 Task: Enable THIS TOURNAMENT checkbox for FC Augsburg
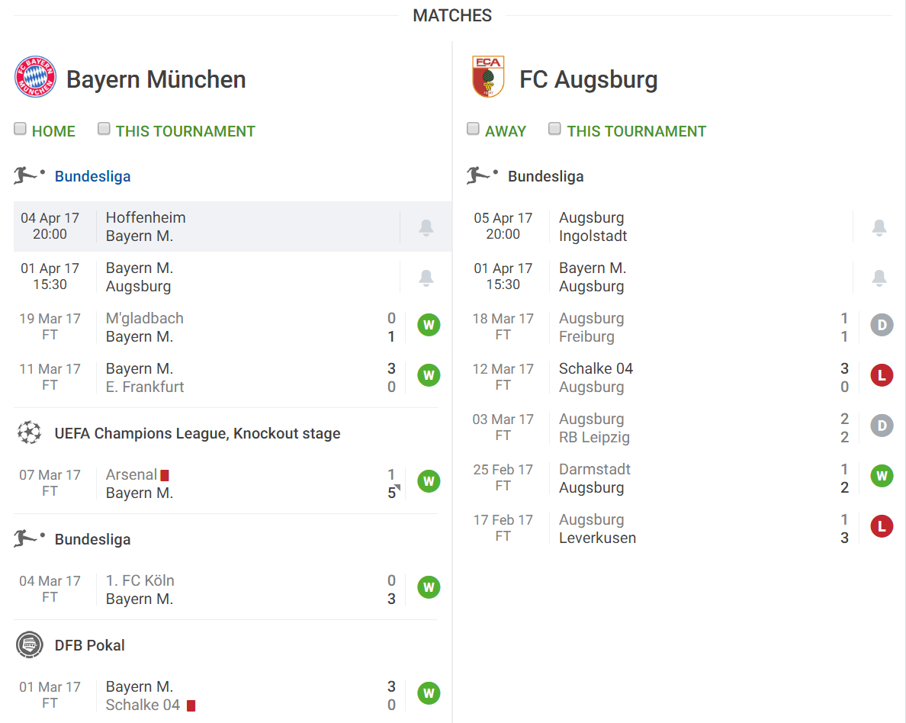point(554,128)
